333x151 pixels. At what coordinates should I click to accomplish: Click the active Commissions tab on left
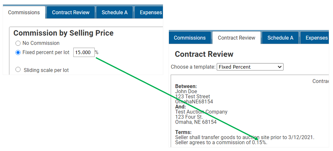point(24,12)
